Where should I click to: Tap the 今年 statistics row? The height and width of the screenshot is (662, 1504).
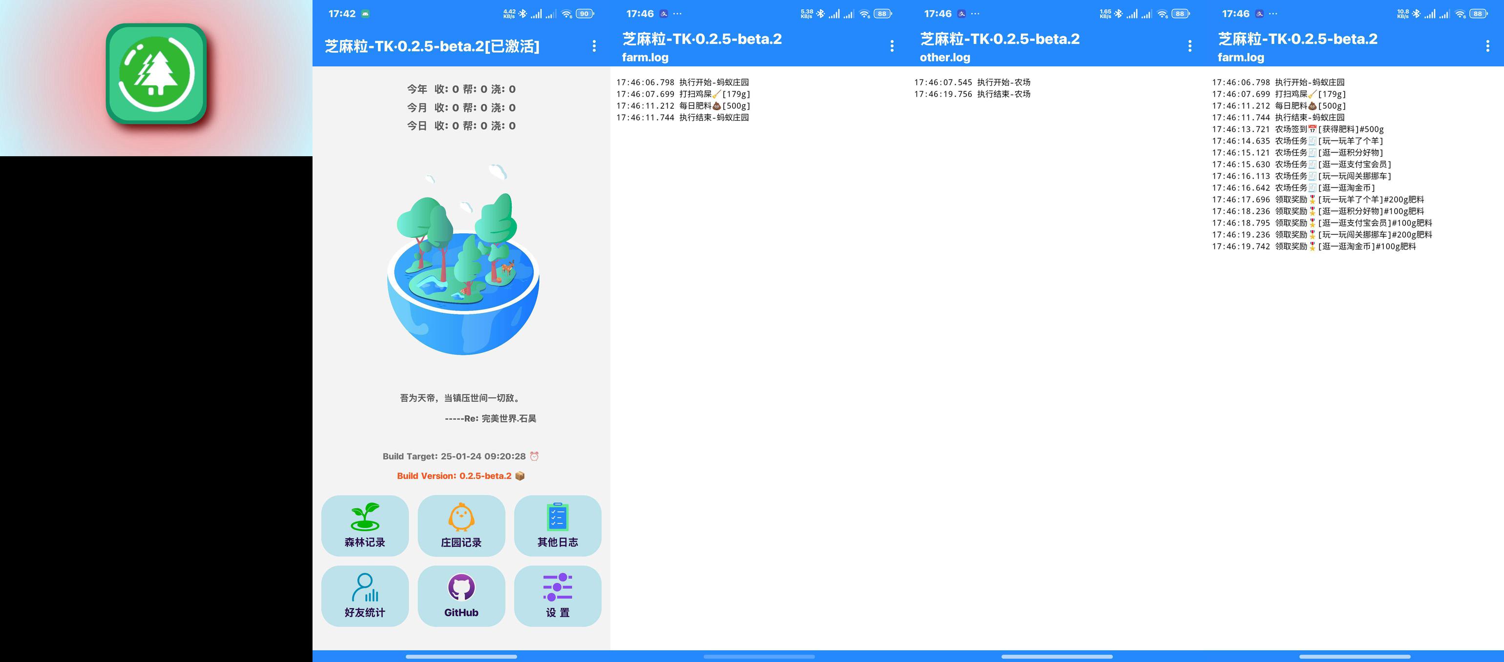(x=461, y=89)
